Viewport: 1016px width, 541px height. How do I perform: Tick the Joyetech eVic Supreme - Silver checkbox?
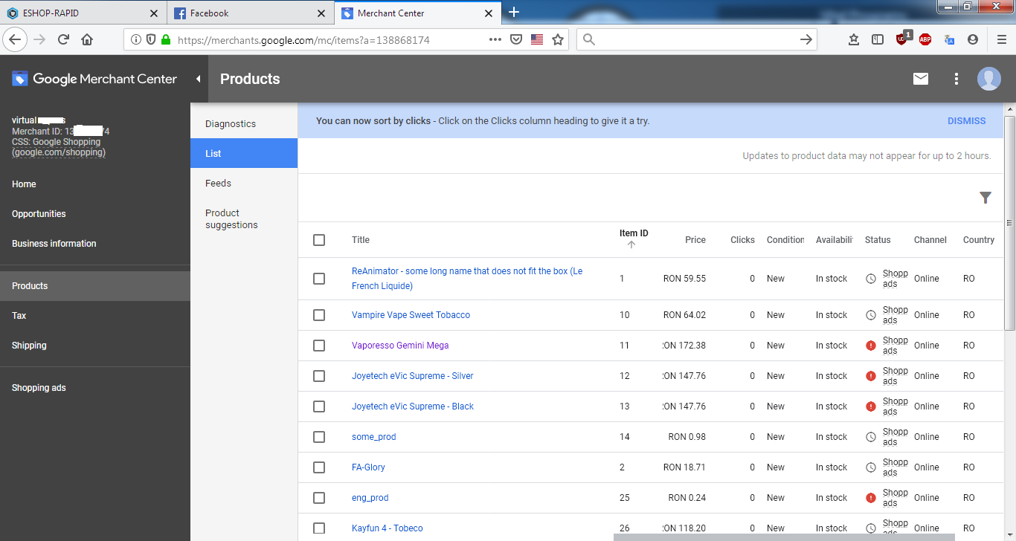click(x=319, y=376)
